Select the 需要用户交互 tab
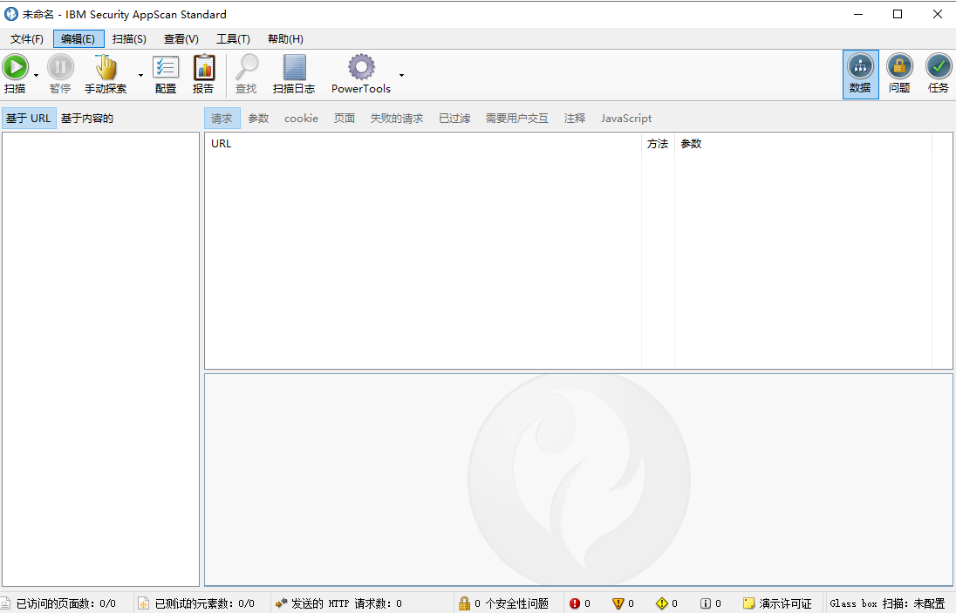The image size is (956, 613). pos(517,119)
